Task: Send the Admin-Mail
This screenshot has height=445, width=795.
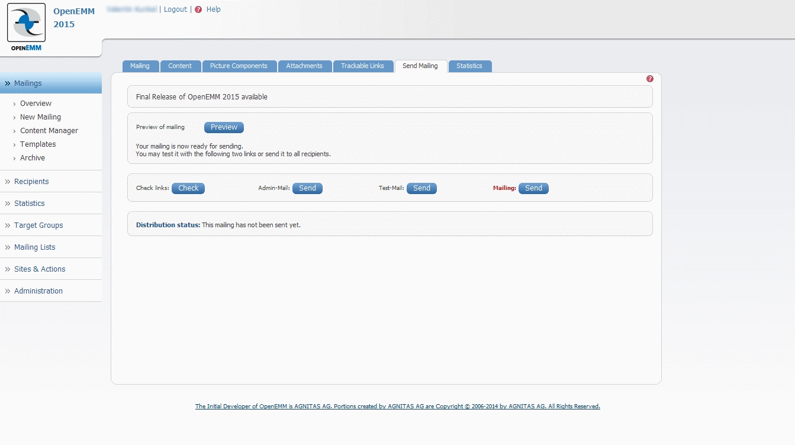Action: (x=307, y=188)
